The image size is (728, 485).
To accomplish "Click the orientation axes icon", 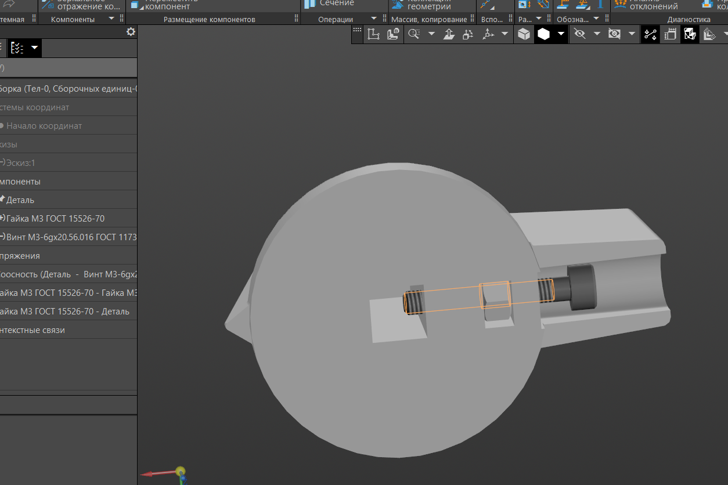I will click(488, 34).
